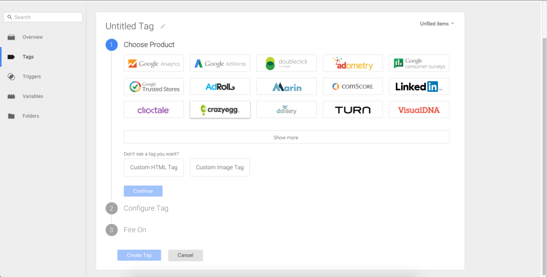547x277 pixels.
Task: Open the Variables section
Action: coord(33,96)
